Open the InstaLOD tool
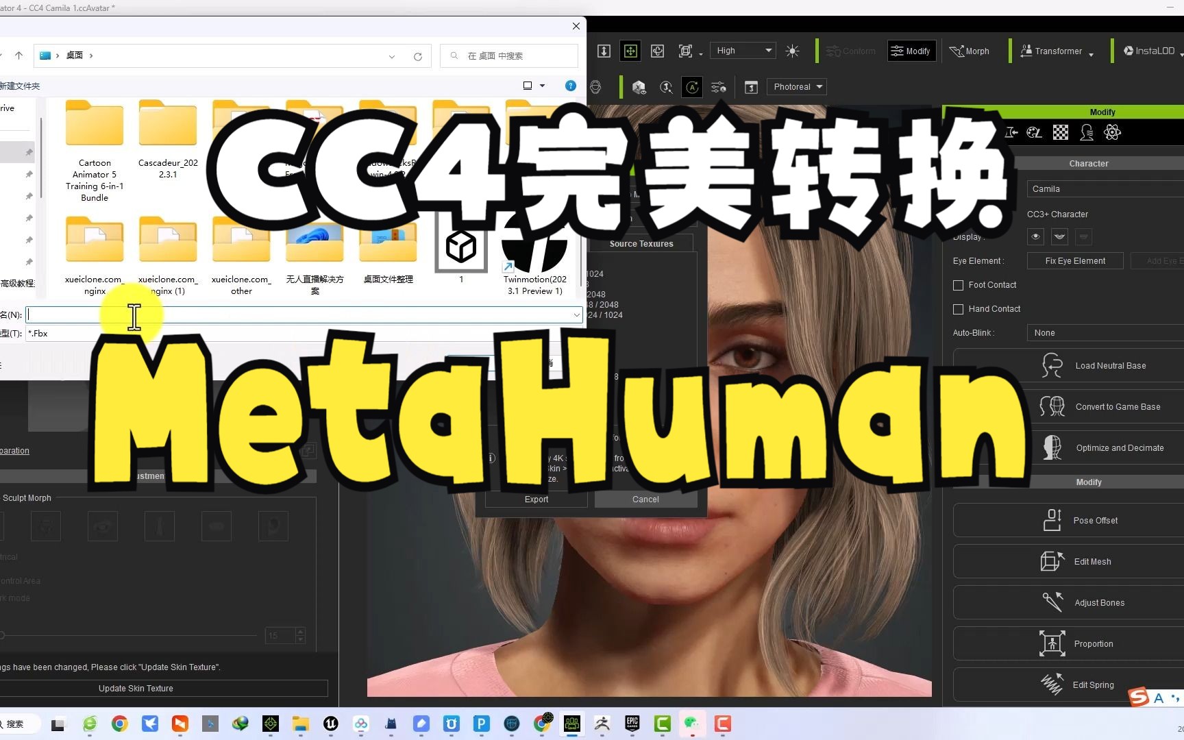The height and width of the screenshot is (740, 1184). [1149, 51]
